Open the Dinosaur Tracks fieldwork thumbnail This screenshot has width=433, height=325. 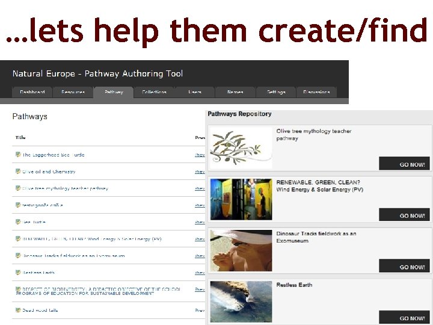(241, 250)
